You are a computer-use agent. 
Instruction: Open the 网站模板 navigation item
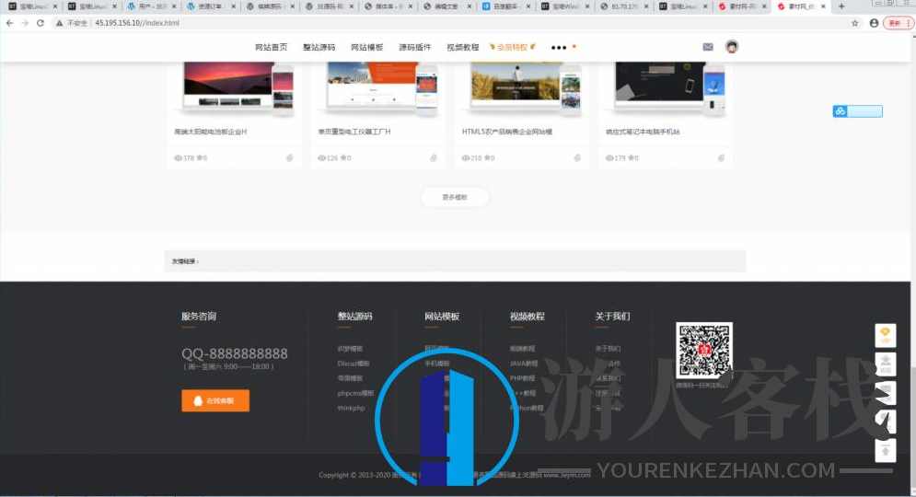coord(367,47)
